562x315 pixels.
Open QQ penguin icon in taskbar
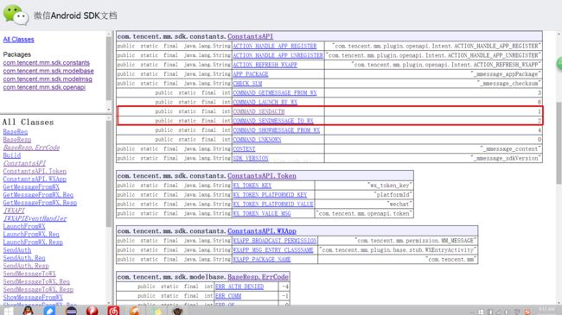[x=28, y=311]
